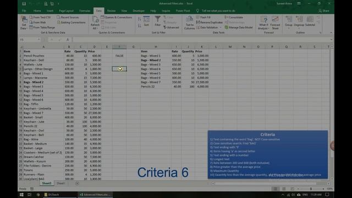The height and width of the screenshot is (198, 352).
Task: Launch Text to Columns wizard
Action: tap(189, 23)
